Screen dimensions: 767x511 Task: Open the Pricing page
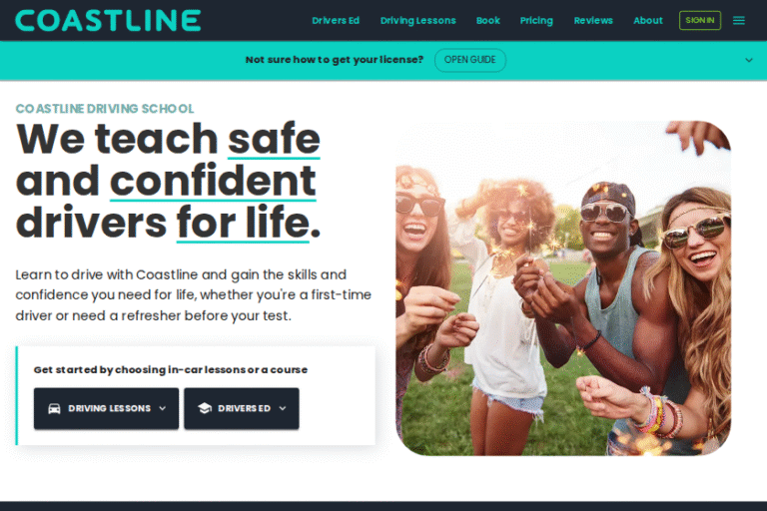click(x=536, y=21)
